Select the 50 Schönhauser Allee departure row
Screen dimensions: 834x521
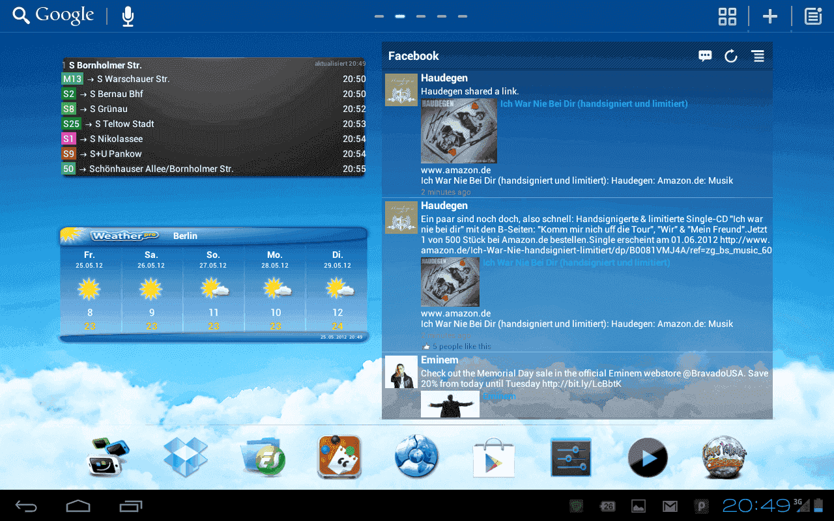point(213,169)
